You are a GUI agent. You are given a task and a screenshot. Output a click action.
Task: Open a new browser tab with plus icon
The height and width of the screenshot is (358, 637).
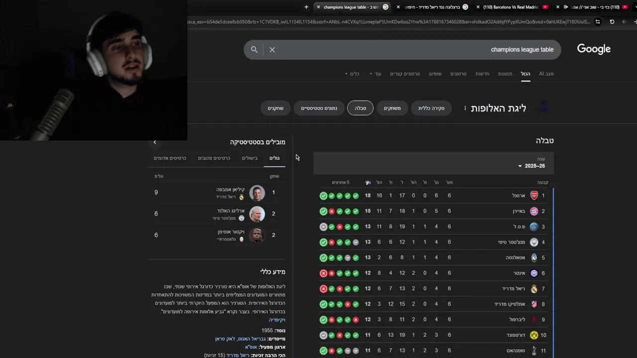point(306,7)
